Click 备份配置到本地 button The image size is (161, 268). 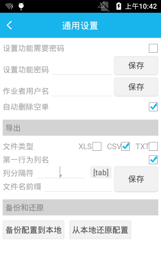tap(34, 230)
